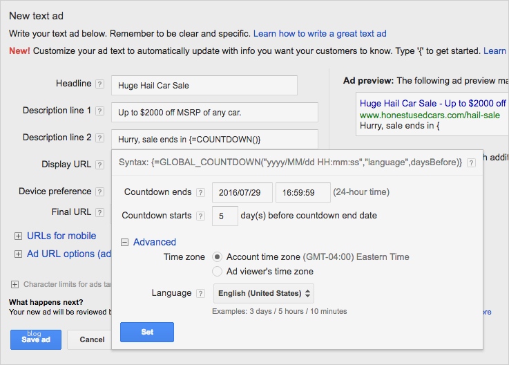509x365 pixels.
Task: Click the help icon next to Device preference
Action: pyautogui.click(x=99, y=191)
